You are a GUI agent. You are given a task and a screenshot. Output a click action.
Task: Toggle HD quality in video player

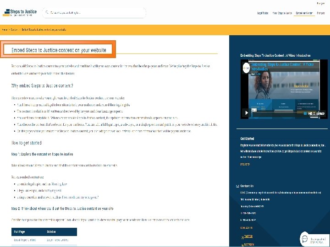310,113
